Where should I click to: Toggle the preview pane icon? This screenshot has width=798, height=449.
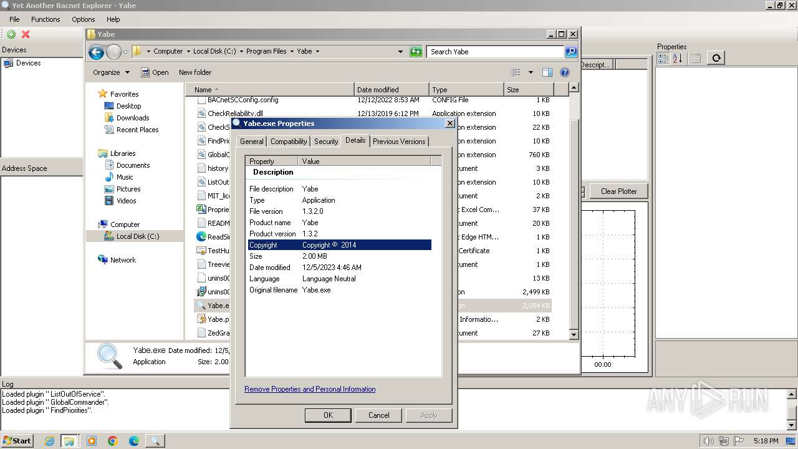pyautogui.click(x=547, y=72)
